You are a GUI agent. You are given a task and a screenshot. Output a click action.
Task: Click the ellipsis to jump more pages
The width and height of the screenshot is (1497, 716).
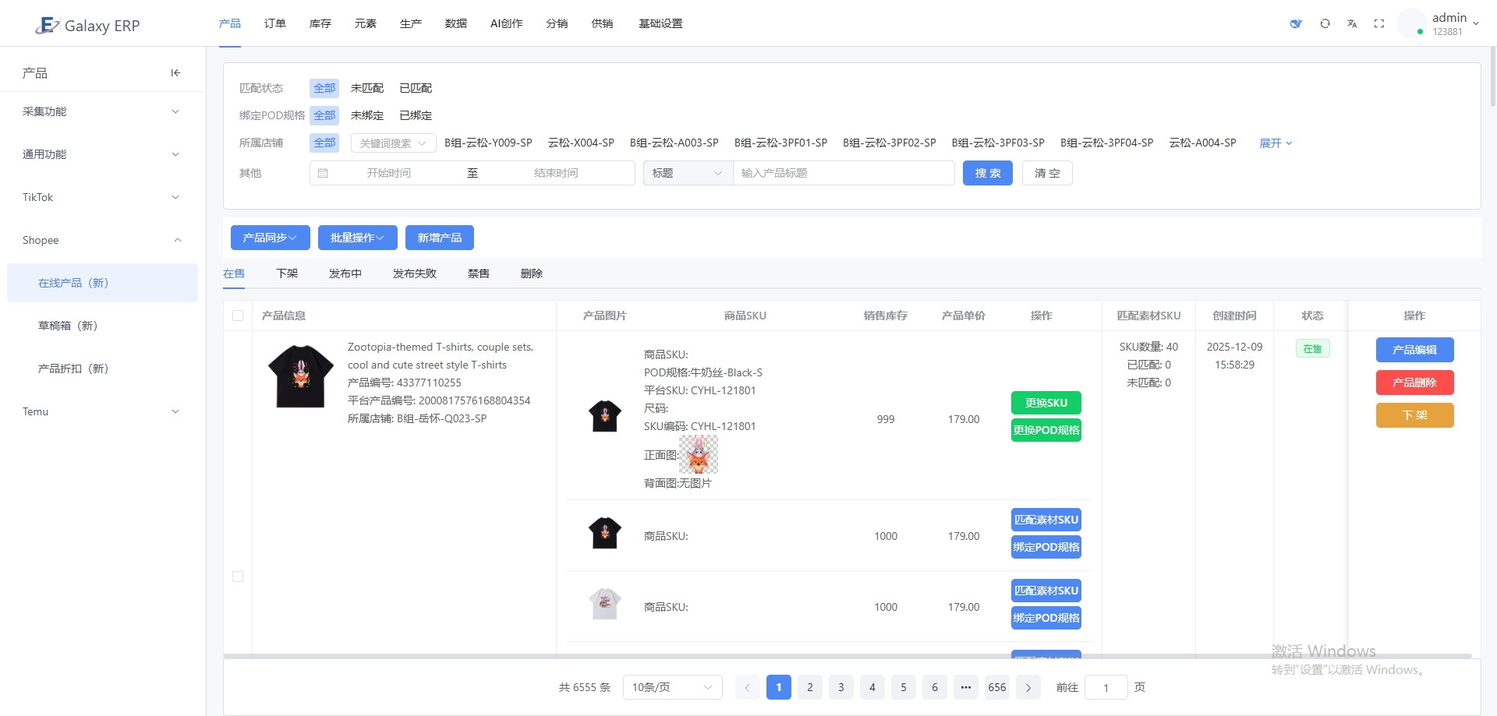tap(966, 687)
